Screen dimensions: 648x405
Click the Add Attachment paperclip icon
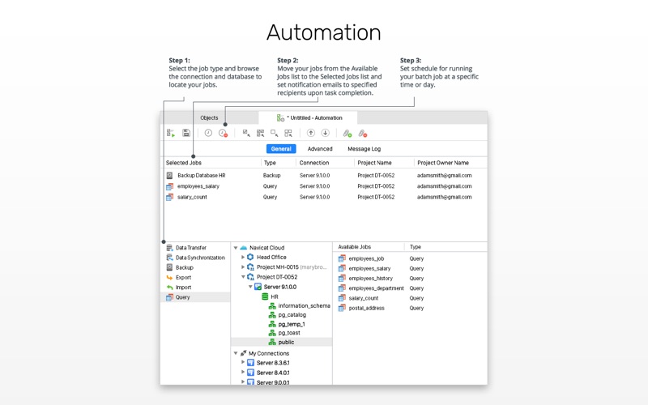pyautogui.click(x=347, y=133)
